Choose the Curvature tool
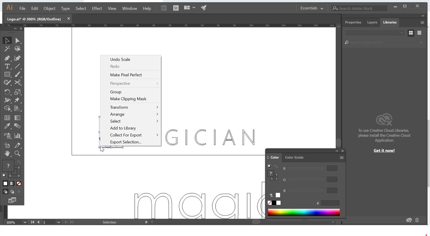 point(17,58)
